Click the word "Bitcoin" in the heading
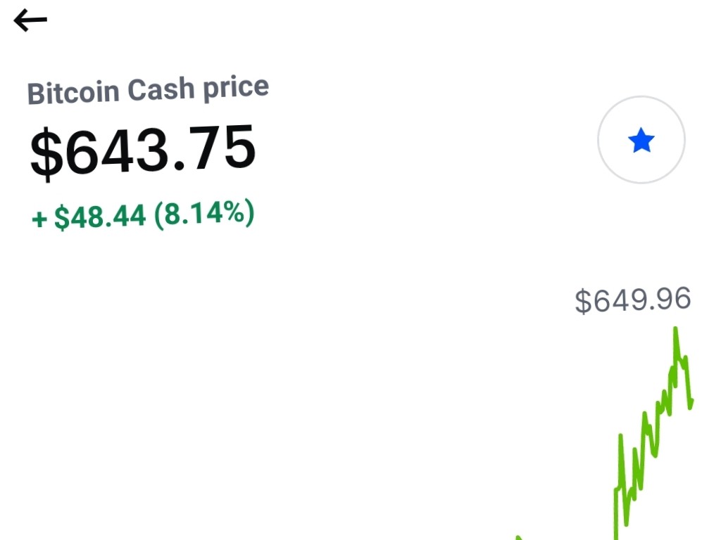Image resolution: width=721 pixels, height=540 pixels. (x=73, y=92)
